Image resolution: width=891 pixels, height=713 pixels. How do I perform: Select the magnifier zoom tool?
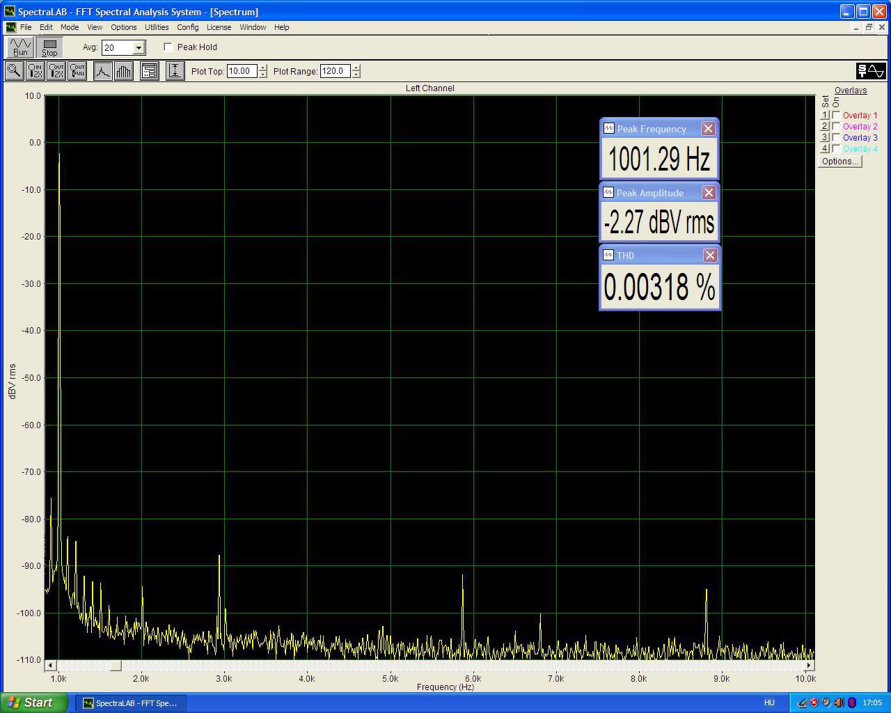(13, 71)
